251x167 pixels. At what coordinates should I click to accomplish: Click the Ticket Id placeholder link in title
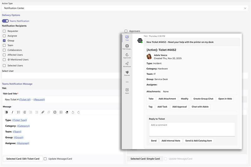point(25,100)
